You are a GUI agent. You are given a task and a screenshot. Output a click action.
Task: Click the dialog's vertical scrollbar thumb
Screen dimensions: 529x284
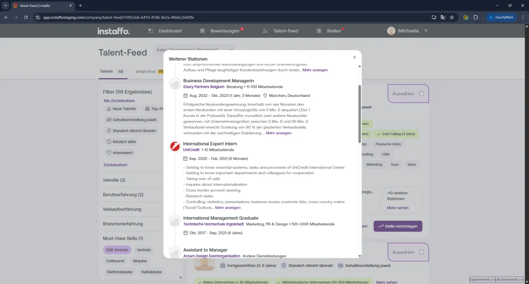coord(360,114)
